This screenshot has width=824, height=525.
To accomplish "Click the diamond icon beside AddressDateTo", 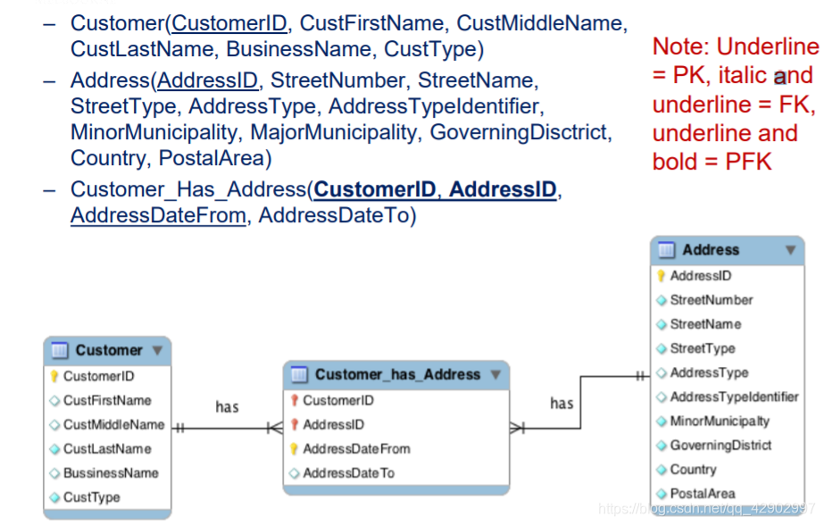I will coord(295,473).
